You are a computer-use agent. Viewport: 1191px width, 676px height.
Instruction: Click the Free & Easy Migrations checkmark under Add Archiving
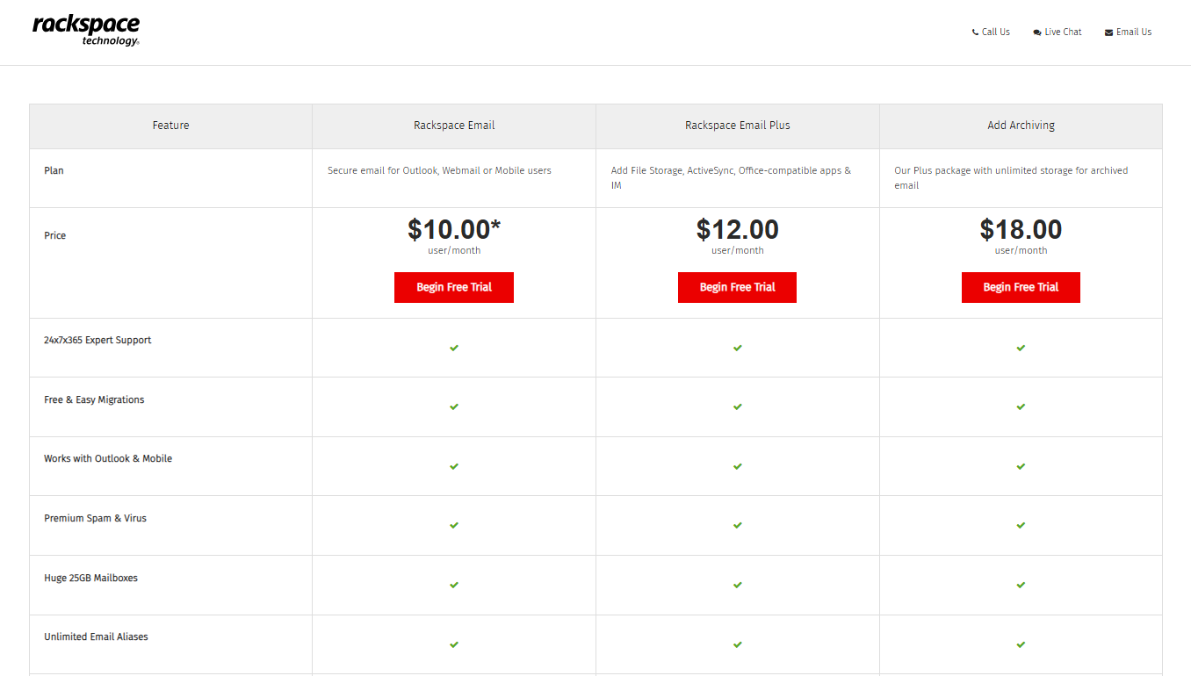point(1021,406)
